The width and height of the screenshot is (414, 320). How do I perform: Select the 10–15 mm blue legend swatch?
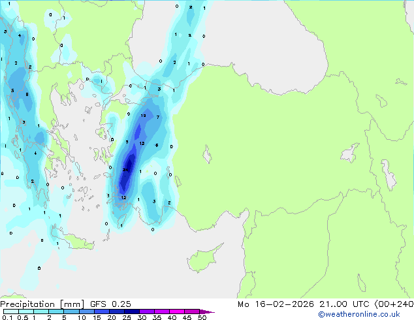tap(86, 312)
